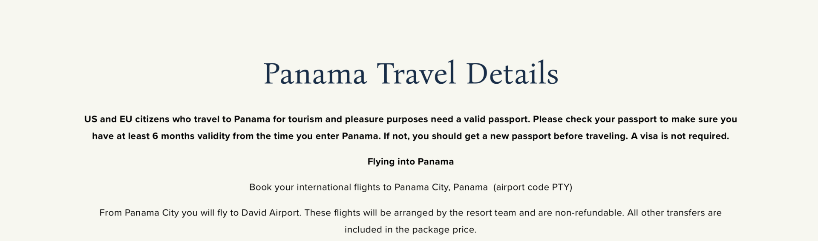Image resolution: width=818 pixels, height=241 pixels.
Task: Click the word "Details" in the heading
Action: click(513, 74)
